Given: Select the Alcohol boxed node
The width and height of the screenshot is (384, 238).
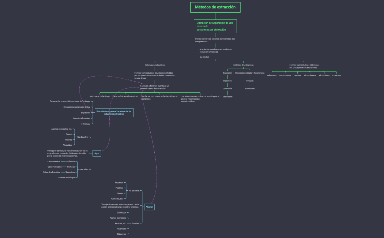Looking at the screenshot, I should pyautogui.click(x=149, y=207).
